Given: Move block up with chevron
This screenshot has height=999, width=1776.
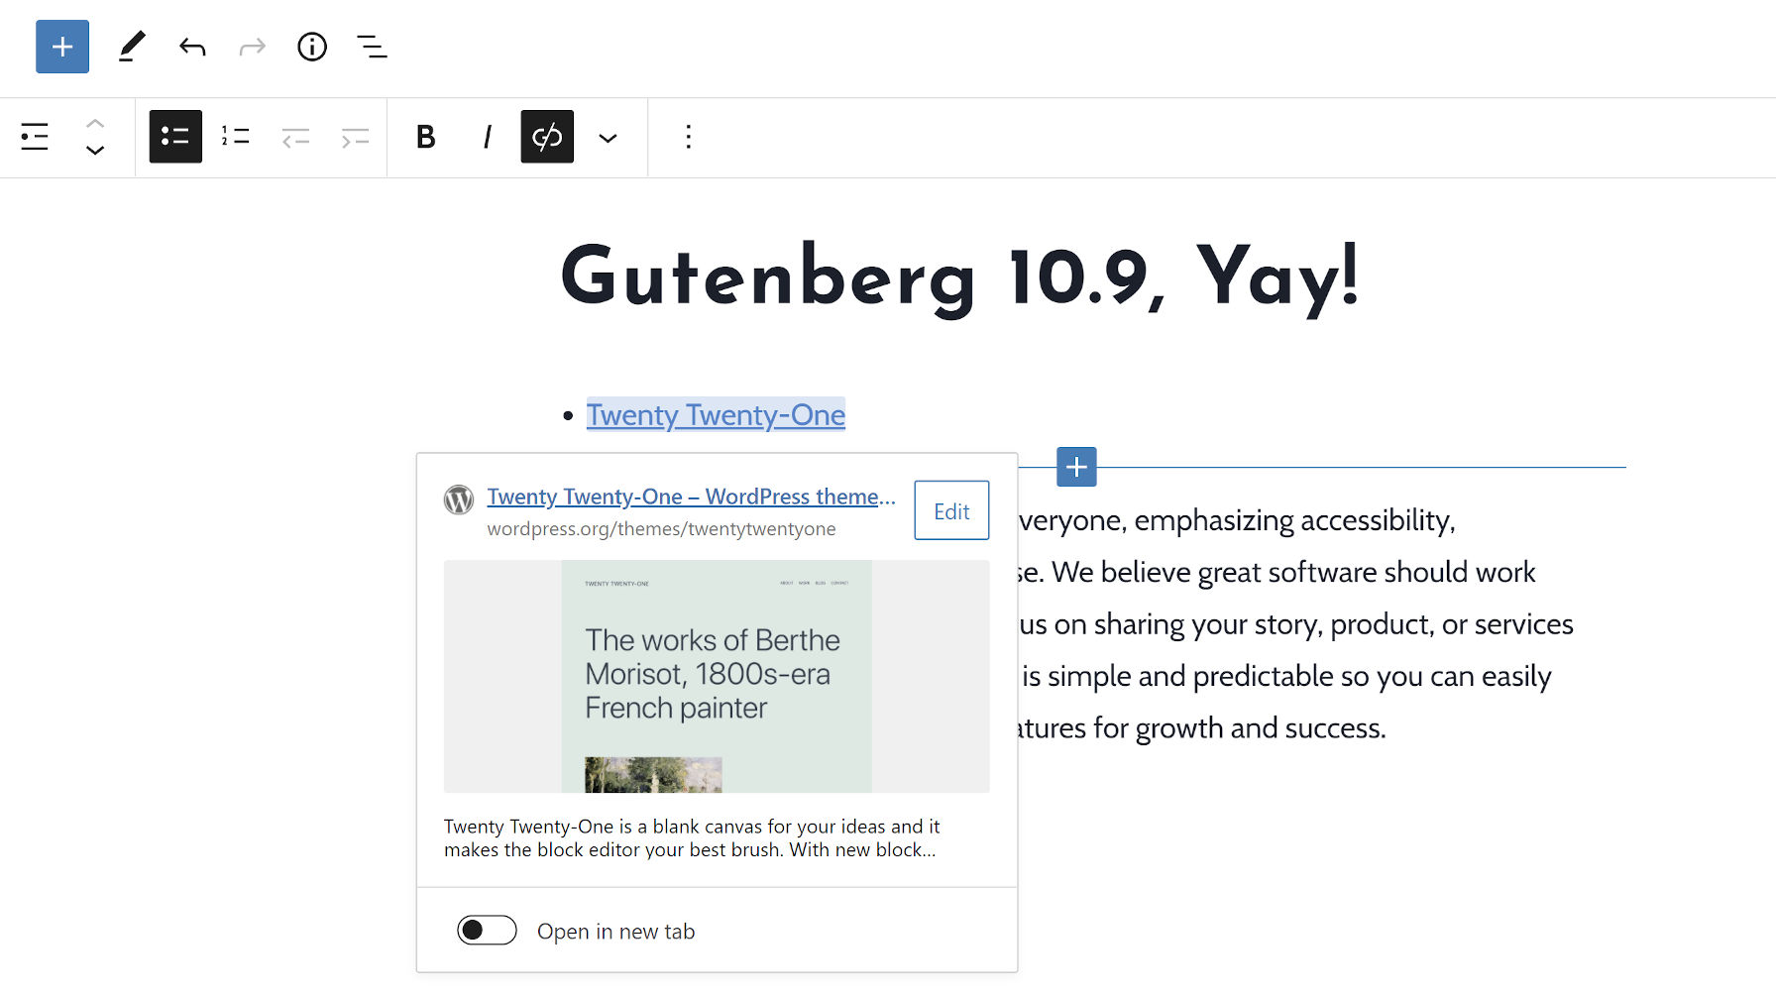Looking at the screenshot, I should point(95,123).
